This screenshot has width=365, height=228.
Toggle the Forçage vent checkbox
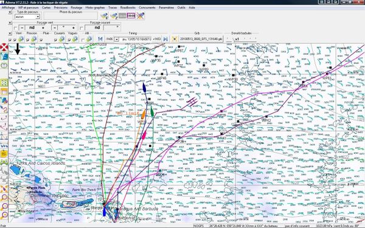15,28
